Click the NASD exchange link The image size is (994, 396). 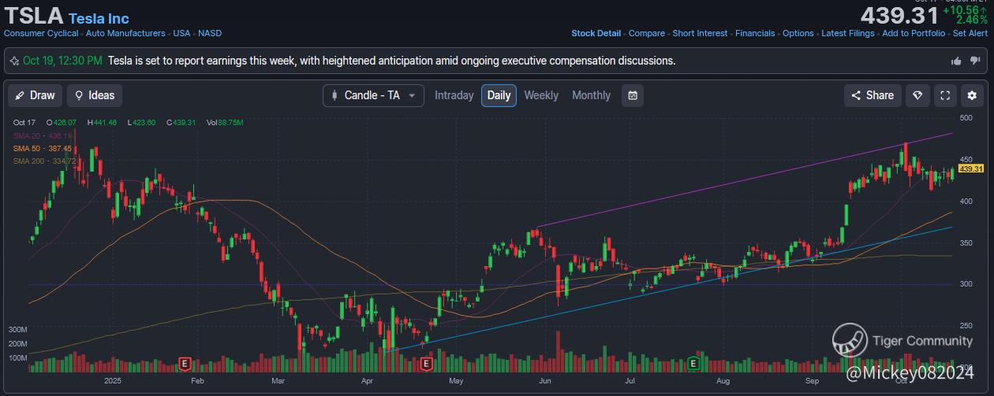210,34
